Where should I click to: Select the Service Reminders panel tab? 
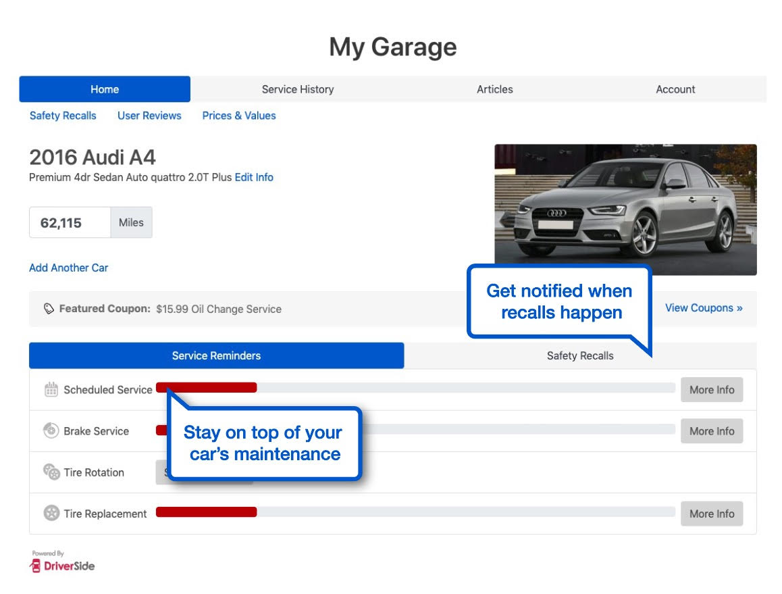click(216, 355)
